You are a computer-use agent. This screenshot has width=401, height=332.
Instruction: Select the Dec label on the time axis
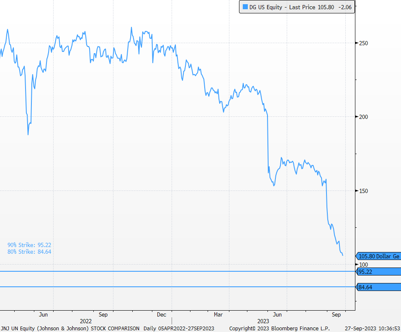(162, 314)
